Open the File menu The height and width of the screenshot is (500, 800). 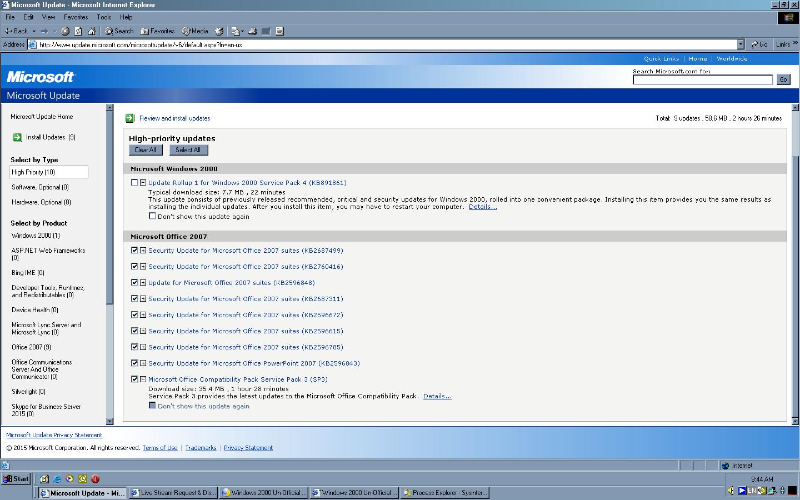coord(10,17)
